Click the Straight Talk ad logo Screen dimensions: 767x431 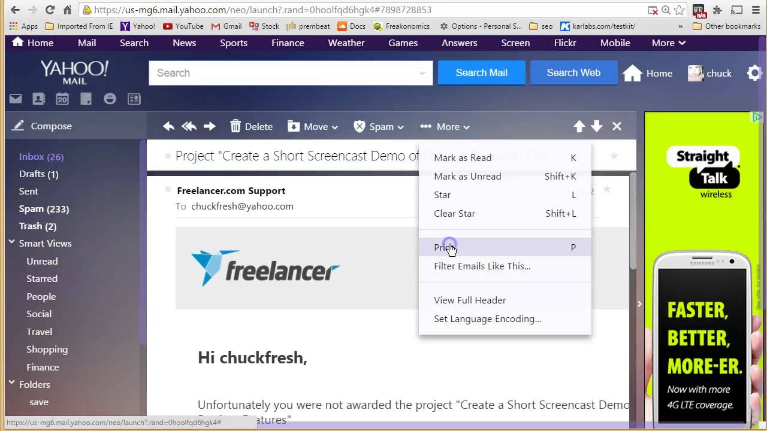click(x=703, y=172)
